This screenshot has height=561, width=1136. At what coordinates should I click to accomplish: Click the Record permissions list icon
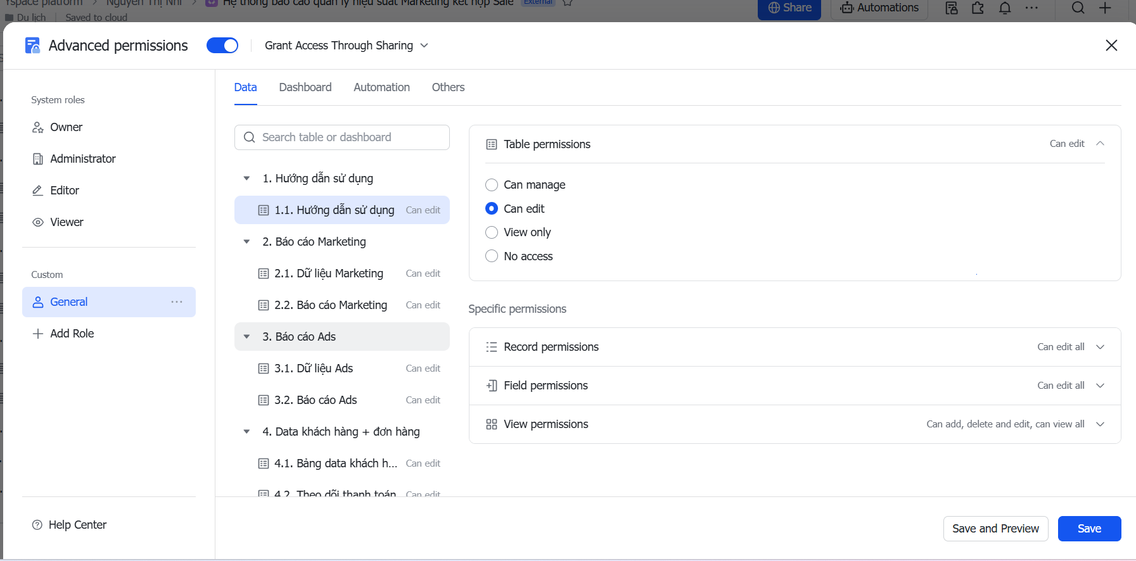point(492,347)
